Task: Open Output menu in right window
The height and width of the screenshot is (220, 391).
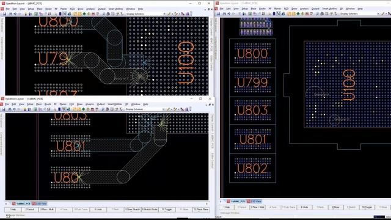Action: (315, 9)
